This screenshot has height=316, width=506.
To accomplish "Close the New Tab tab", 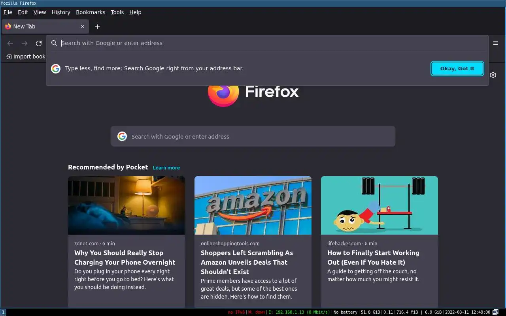I will pyautogui.click(x=83, y=26).
